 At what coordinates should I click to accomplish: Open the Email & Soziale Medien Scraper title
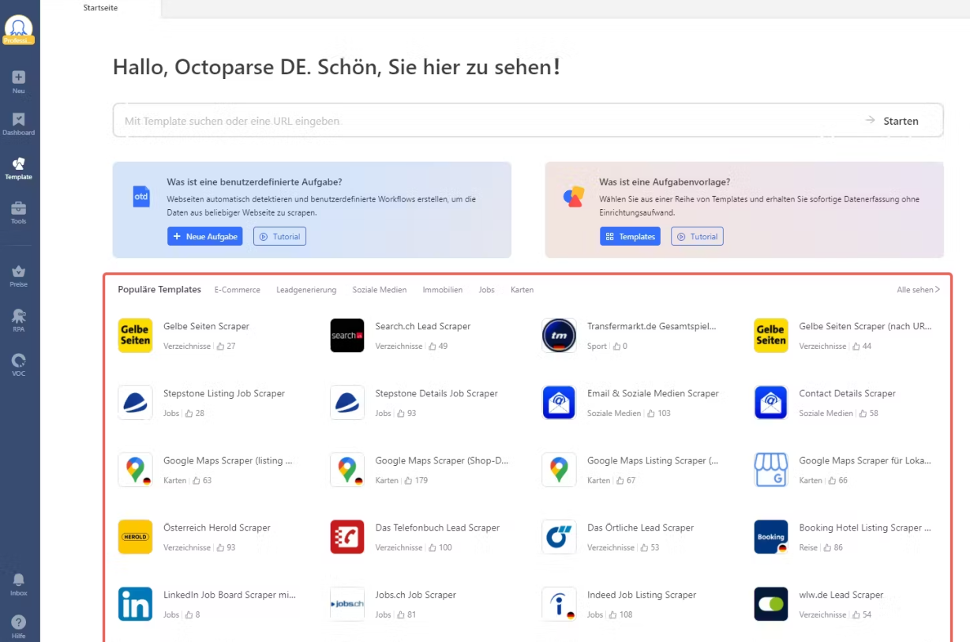[x=654, y=393]
